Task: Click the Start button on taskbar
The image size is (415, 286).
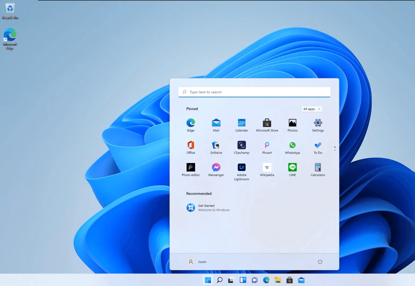Action: pos(208,280)
